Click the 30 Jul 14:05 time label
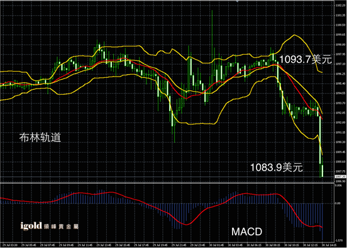 point(329,245)
